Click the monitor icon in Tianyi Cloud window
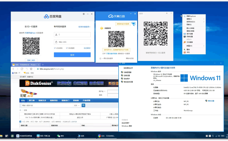Screen dimensions: 228x141 click(133, 24)
